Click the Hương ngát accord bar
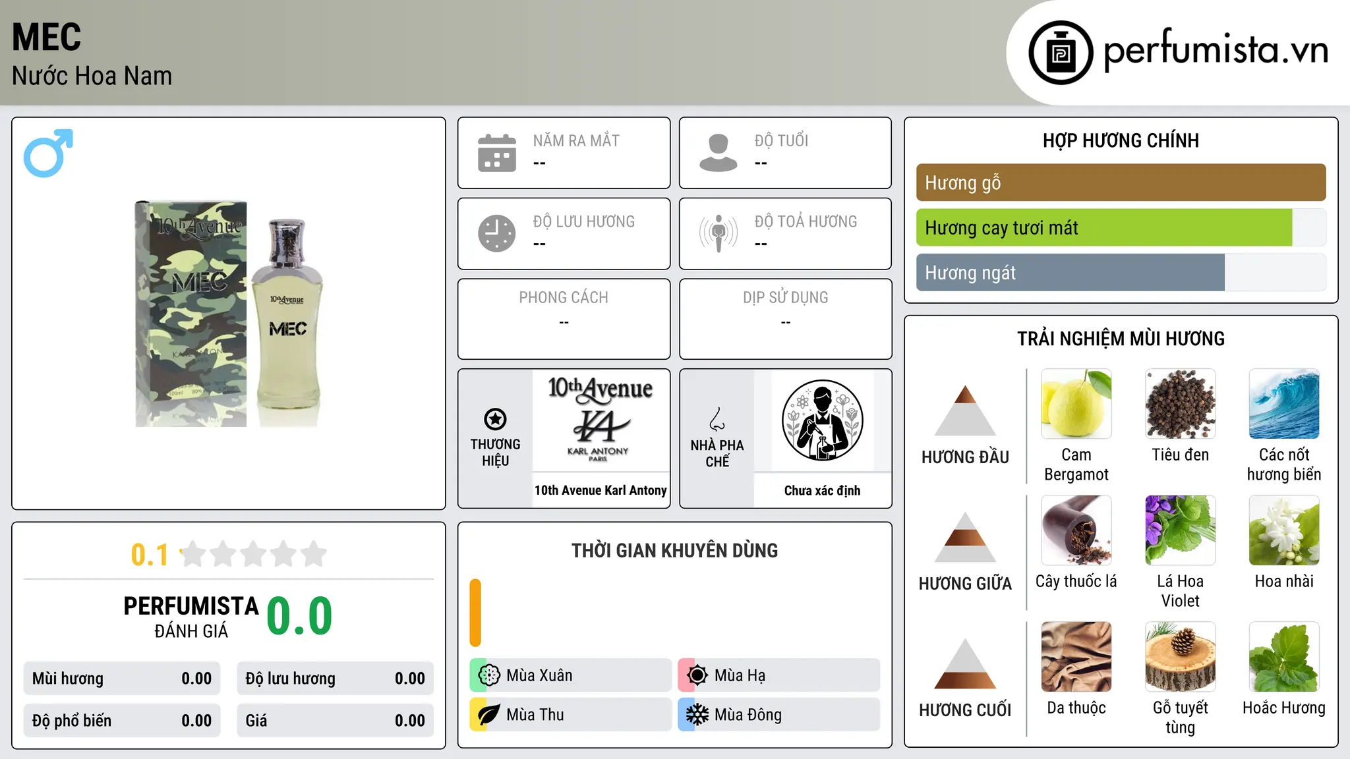The image size is (1350, 759). pyautogui.click(x=1121, y=272)
